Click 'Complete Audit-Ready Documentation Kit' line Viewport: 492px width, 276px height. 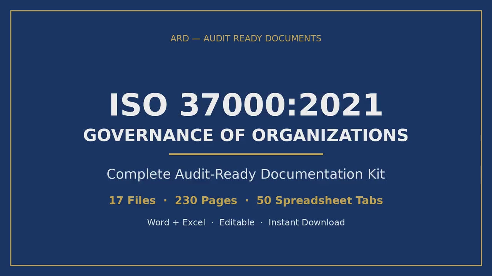246,174
